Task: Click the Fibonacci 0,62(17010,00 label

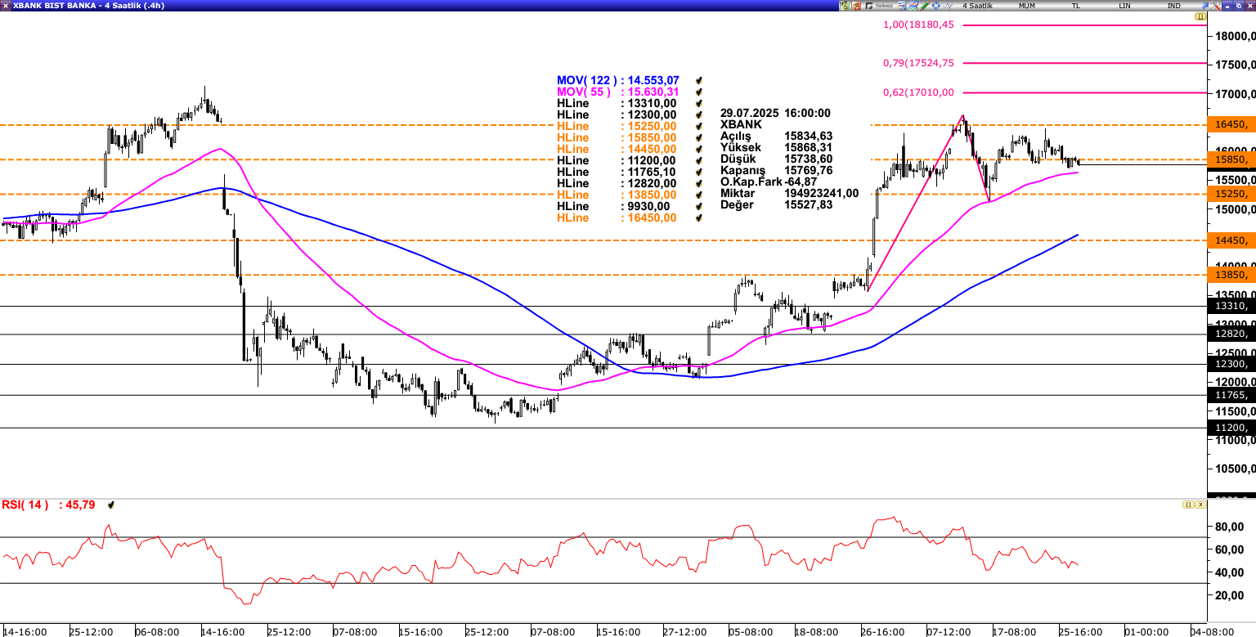Action: 918,92
